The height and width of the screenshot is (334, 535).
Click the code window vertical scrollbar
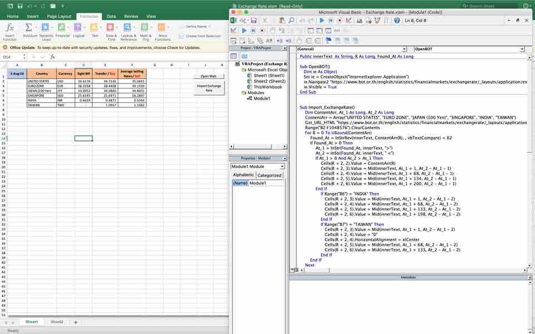click(529, 161)
